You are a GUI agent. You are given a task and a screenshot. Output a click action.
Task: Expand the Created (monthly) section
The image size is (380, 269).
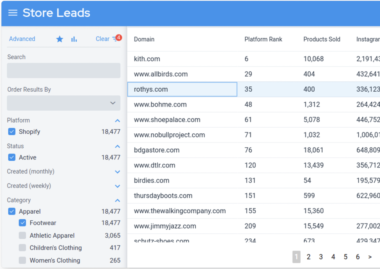[x=118, y=172]
